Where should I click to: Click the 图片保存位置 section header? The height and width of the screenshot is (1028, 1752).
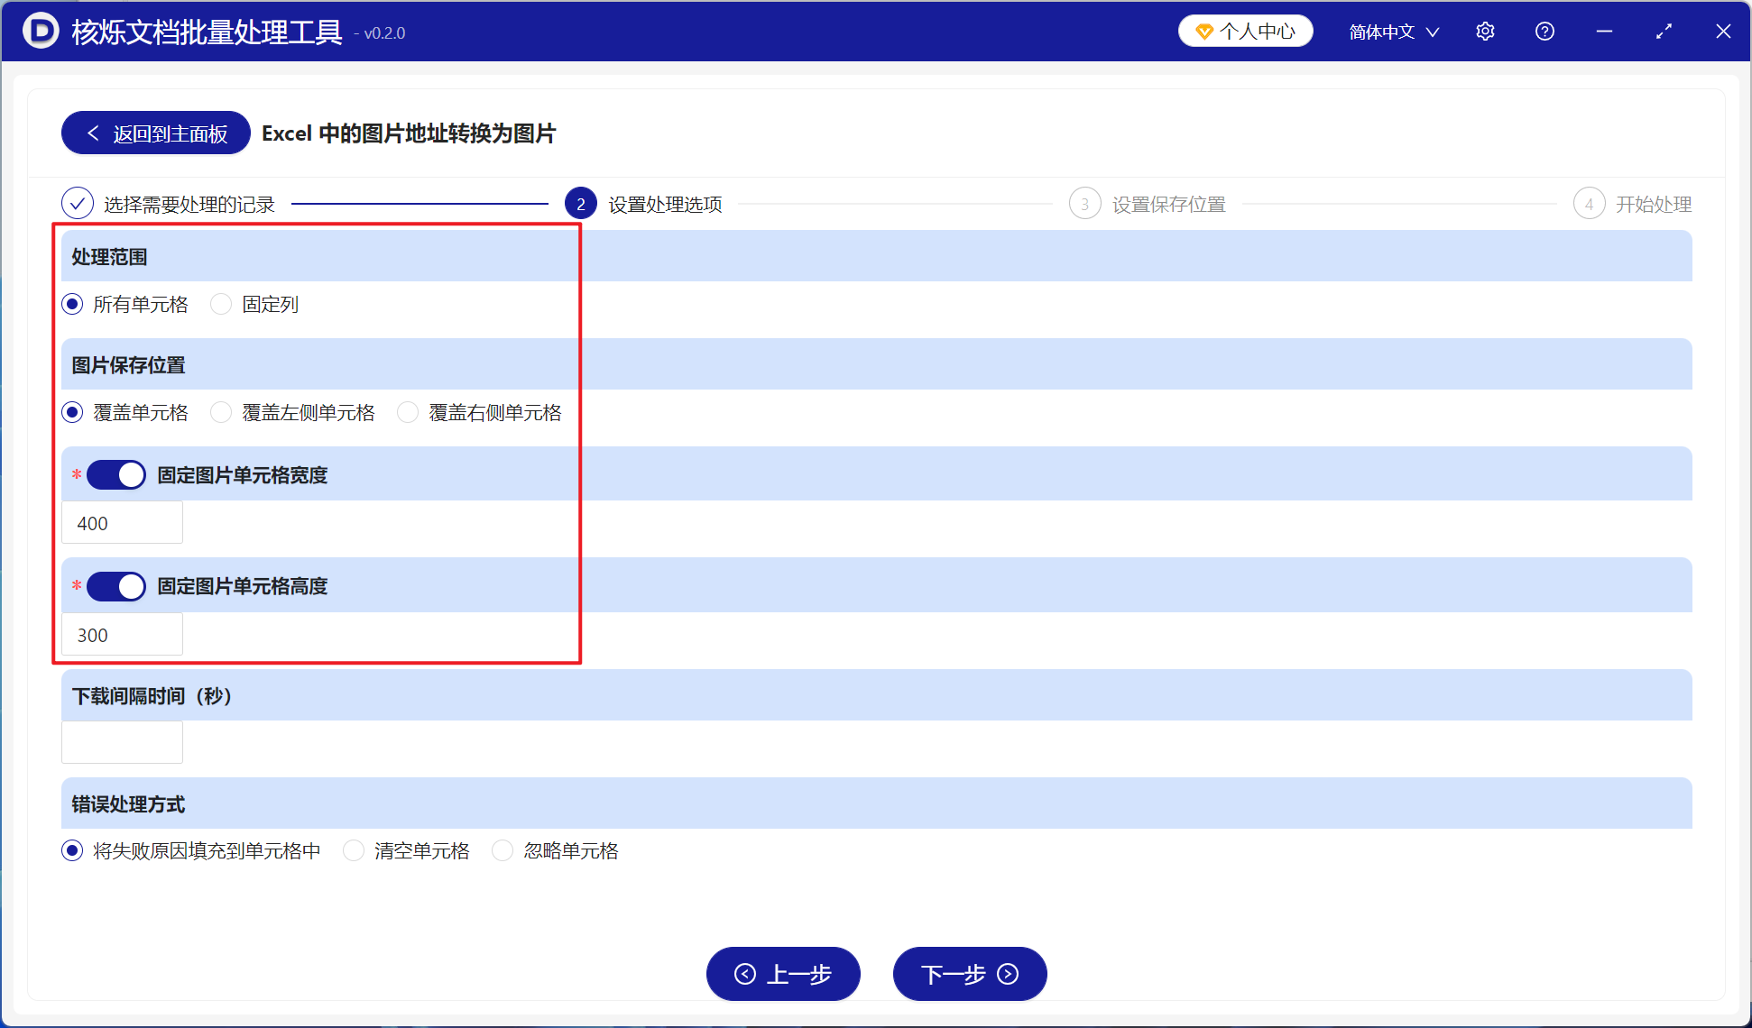point(877,364)
